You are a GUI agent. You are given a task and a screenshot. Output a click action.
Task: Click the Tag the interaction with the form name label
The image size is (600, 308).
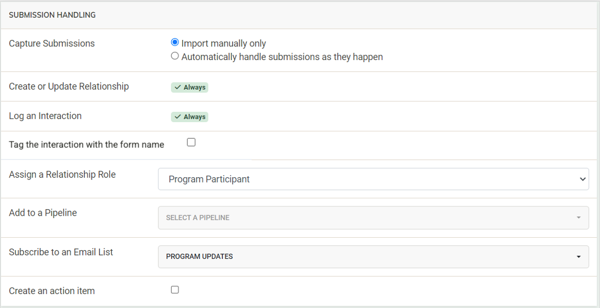pyautogui.click(x=87, y=144)
